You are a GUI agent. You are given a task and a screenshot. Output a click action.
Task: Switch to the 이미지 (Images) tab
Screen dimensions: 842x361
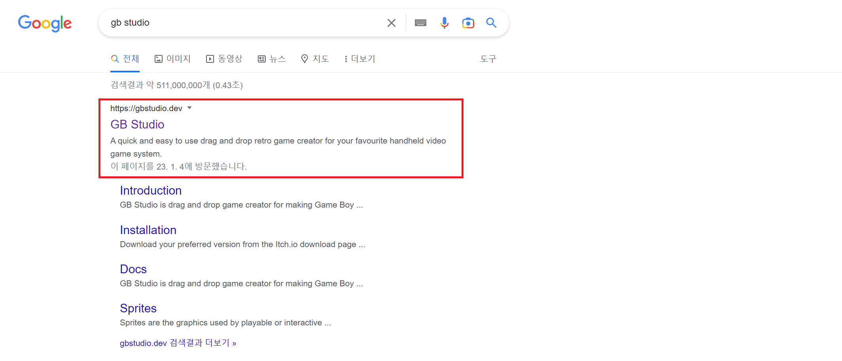point(172,59)
